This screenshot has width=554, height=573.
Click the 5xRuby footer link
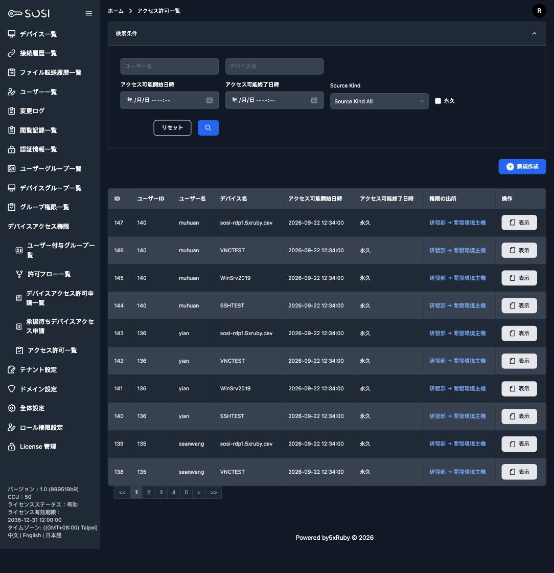point(339,538)
